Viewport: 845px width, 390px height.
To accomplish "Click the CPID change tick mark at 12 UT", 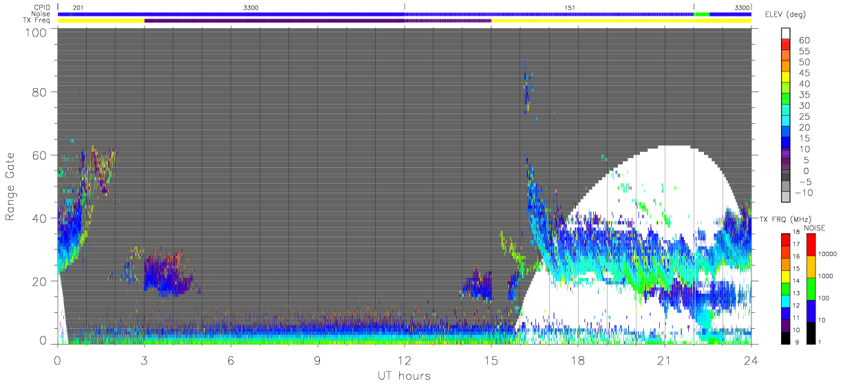I will tap(405, 7).
